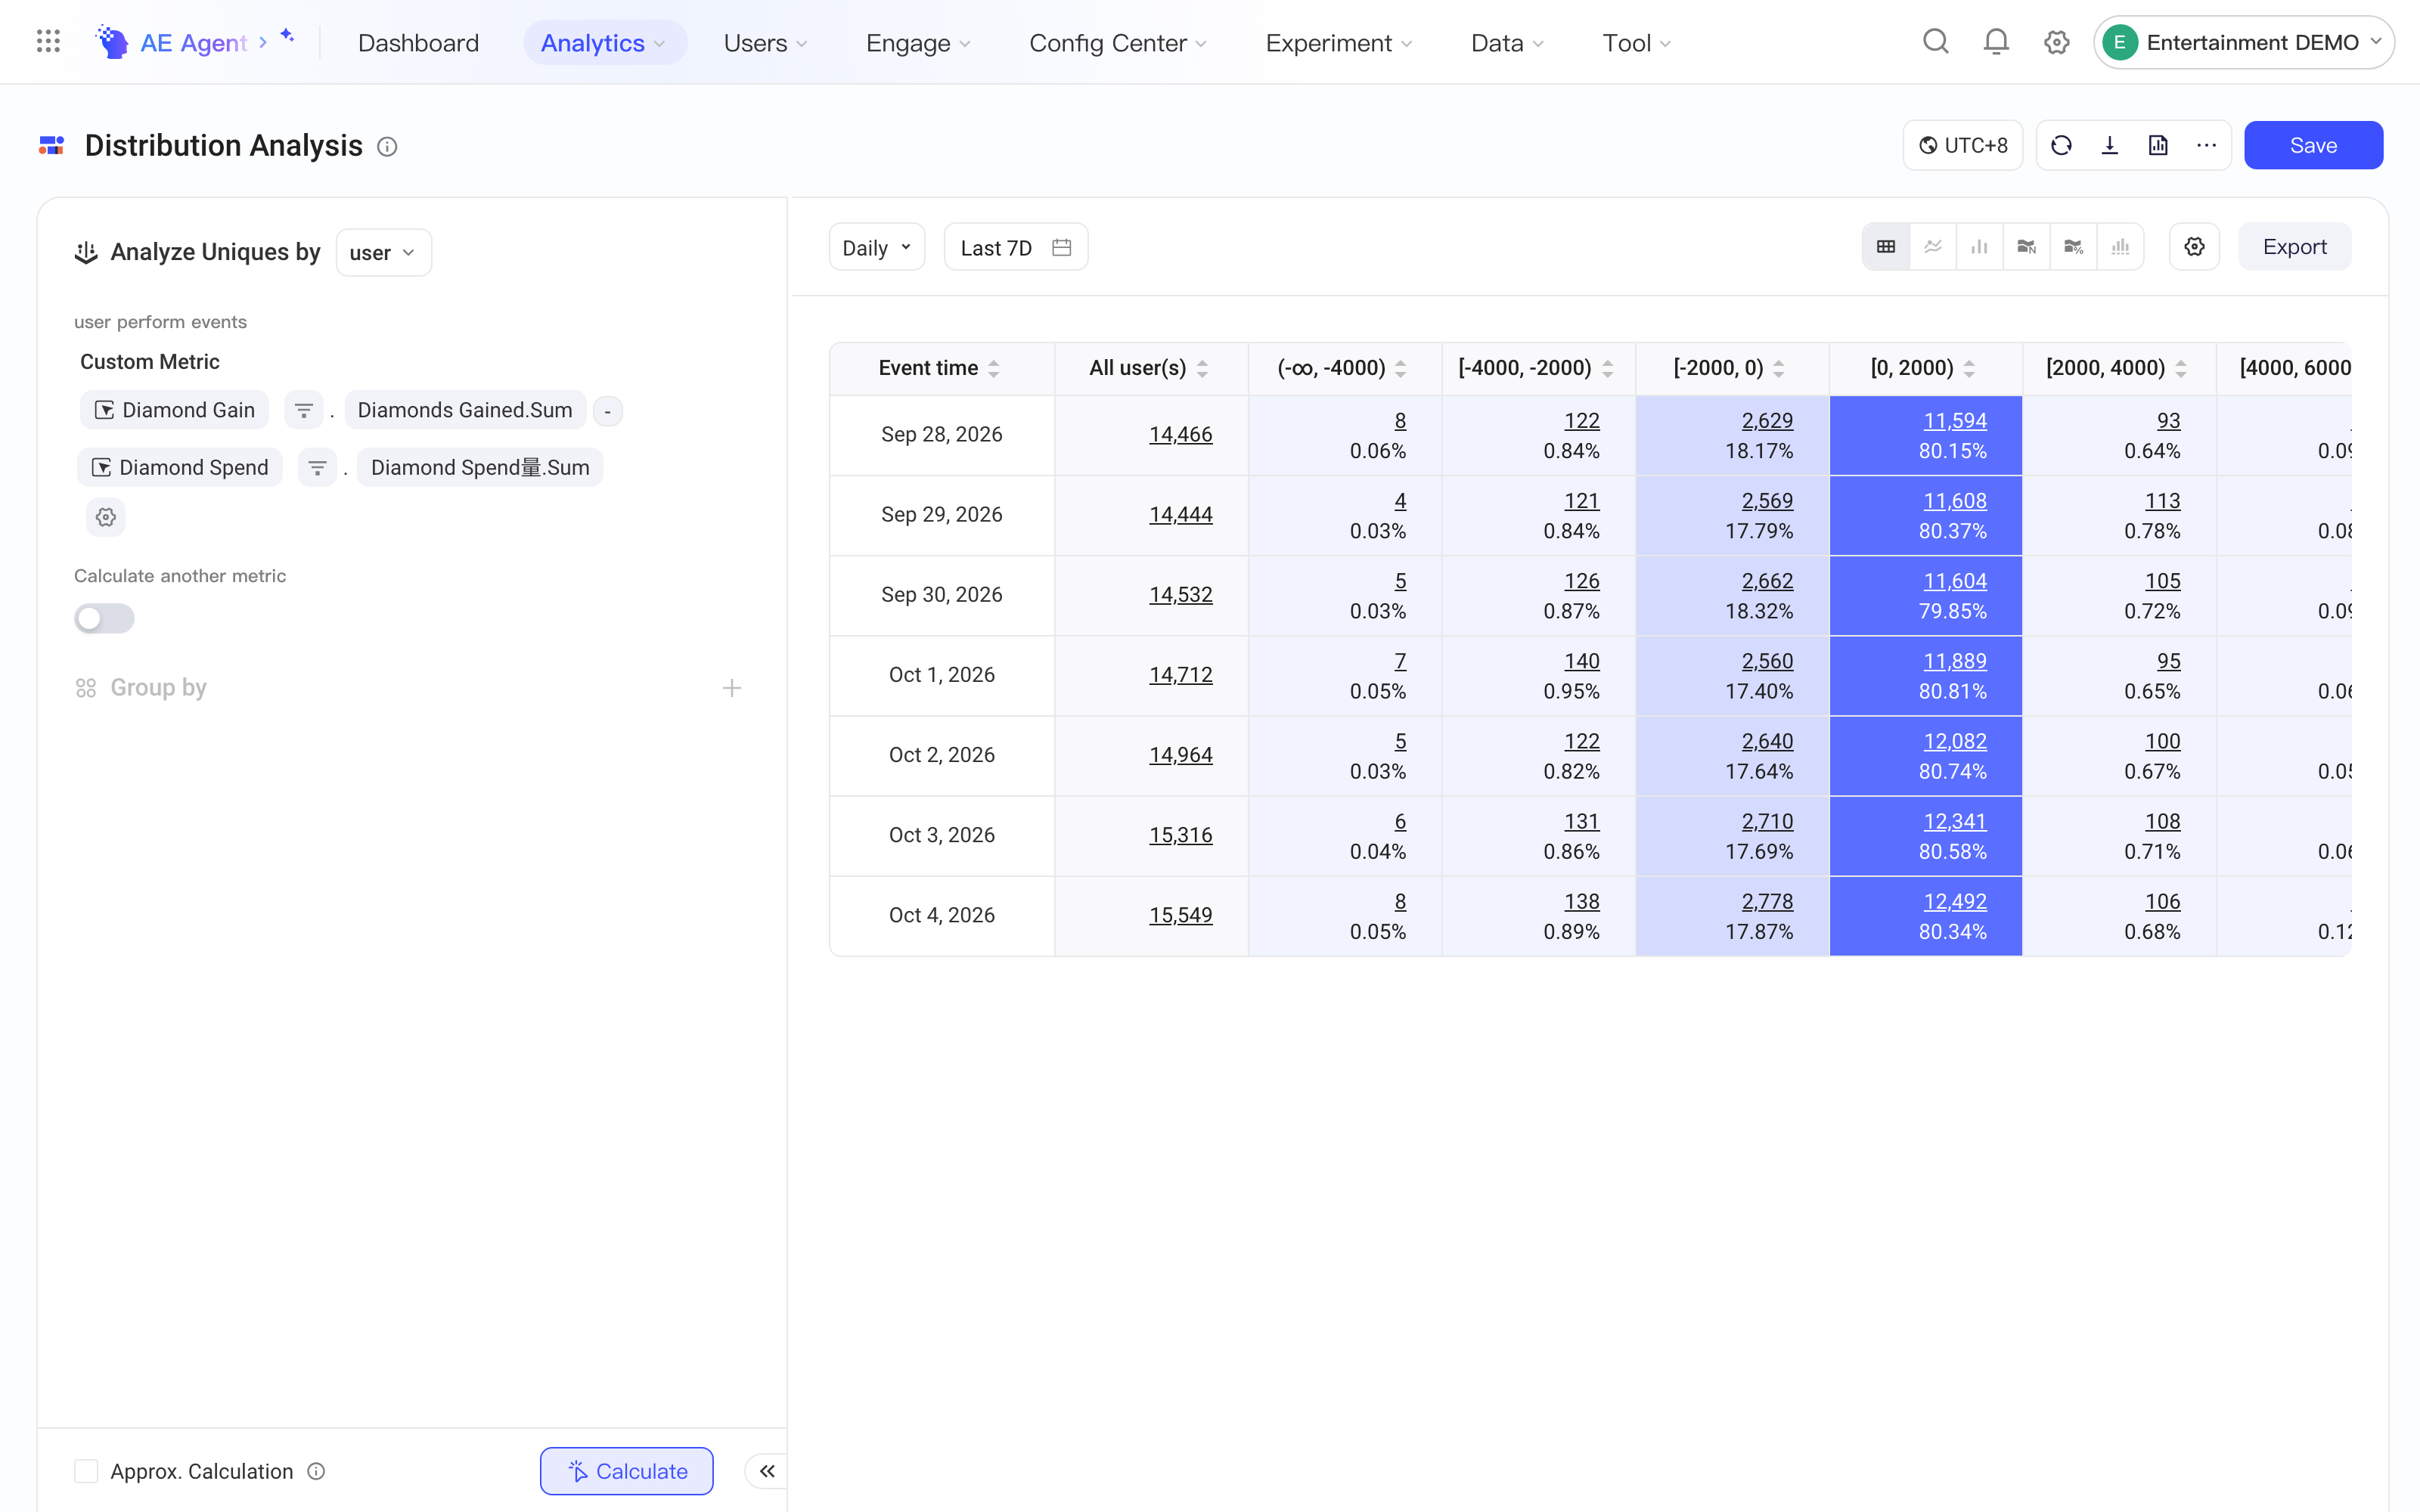Image resolution: width=2420 pixels, height=1512 pixels.
Task: Open the more options ellipsis
Action: 2207,146
